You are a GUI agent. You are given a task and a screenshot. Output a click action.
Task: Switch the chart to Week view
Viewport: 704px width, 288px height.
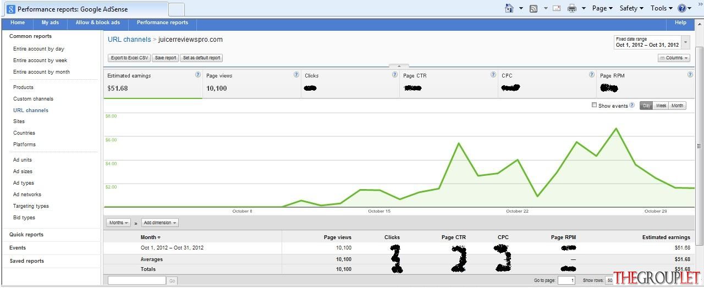(x=661, y=106)
